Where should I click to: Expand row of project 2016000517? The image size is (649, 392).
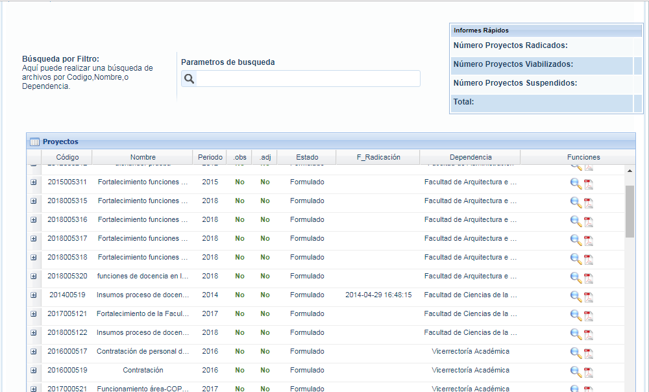tap(34, 351)
